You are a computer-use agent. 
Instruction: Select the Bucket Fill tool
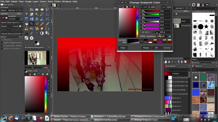click(x=26, y=24)
